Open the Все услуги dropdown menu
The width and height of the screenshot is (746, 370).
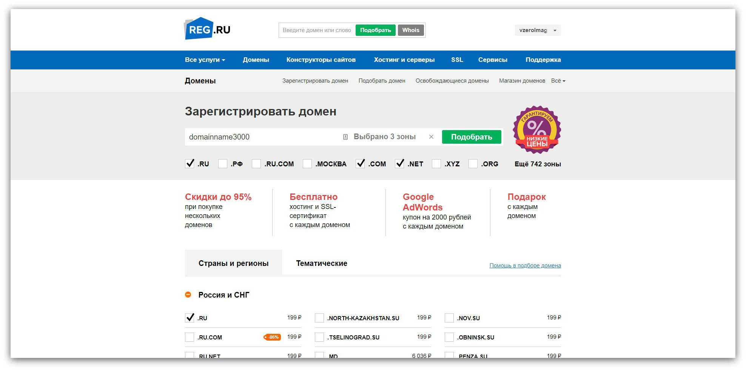click(x=205, y=60)
